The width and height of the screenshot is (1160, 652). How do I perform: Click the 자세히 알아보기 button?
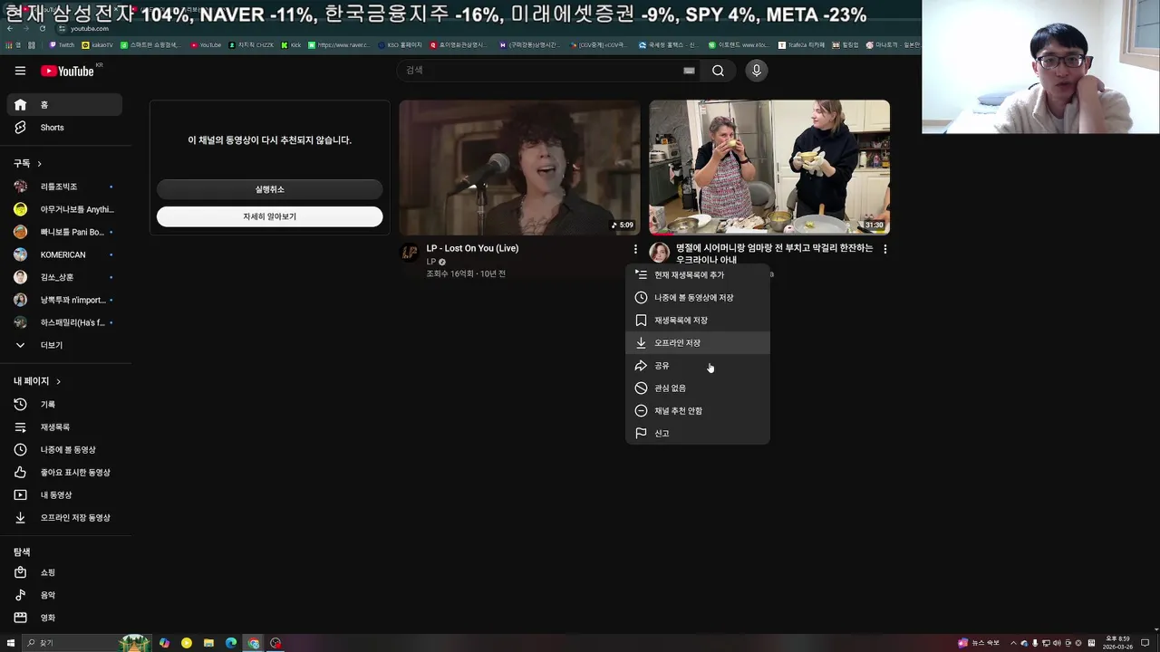point(269,216)
